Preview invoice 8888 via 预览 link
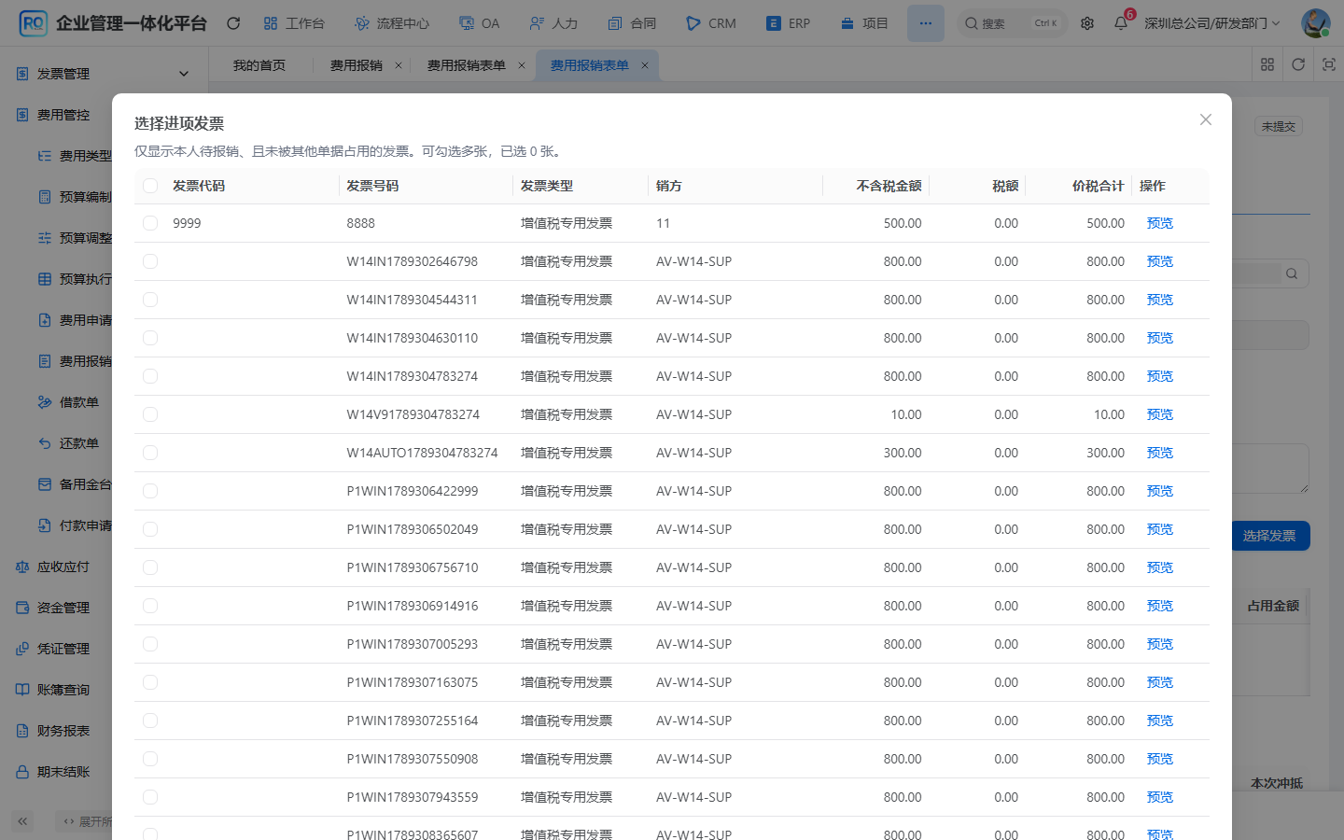 [x=1160, y=223]
